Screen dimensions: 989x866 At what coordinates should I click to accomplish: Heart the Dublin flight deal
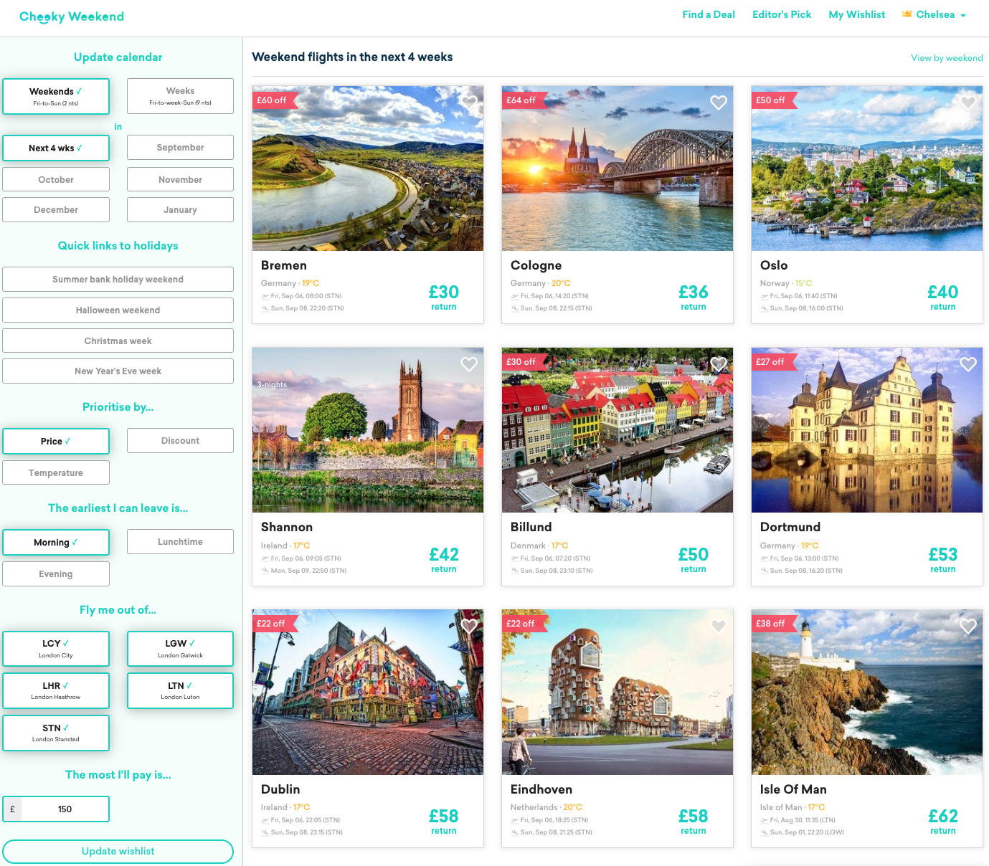(x=469, y=626)
